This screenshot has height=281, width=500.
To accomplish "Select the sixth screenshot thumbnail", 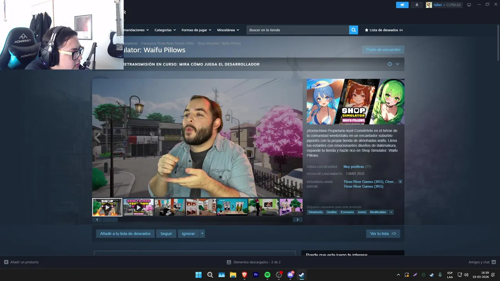I will [x=263, y=207].
